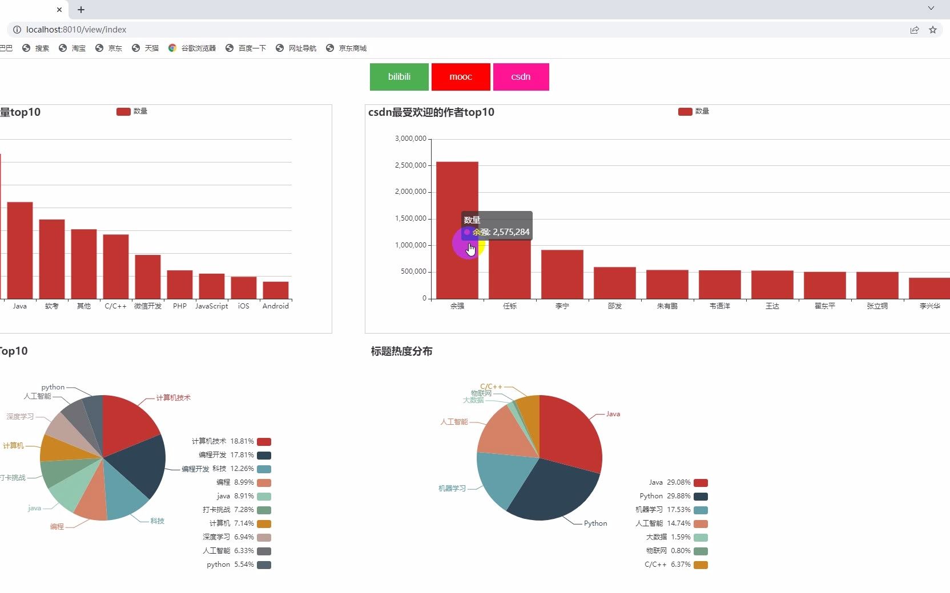Toggle 编程 8.99% legend swatch
This screenshot has height=593, width=950.
point(264,483)
